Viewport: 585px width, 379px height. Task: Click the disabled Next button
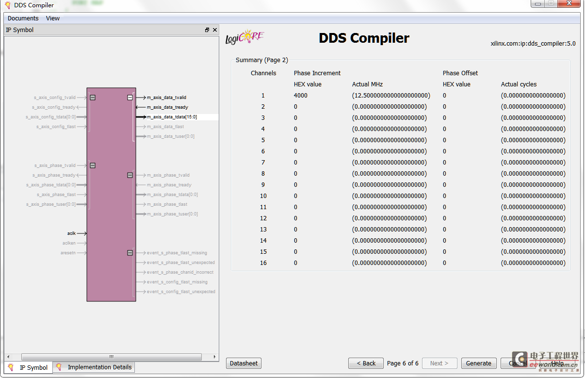(439, 363)
